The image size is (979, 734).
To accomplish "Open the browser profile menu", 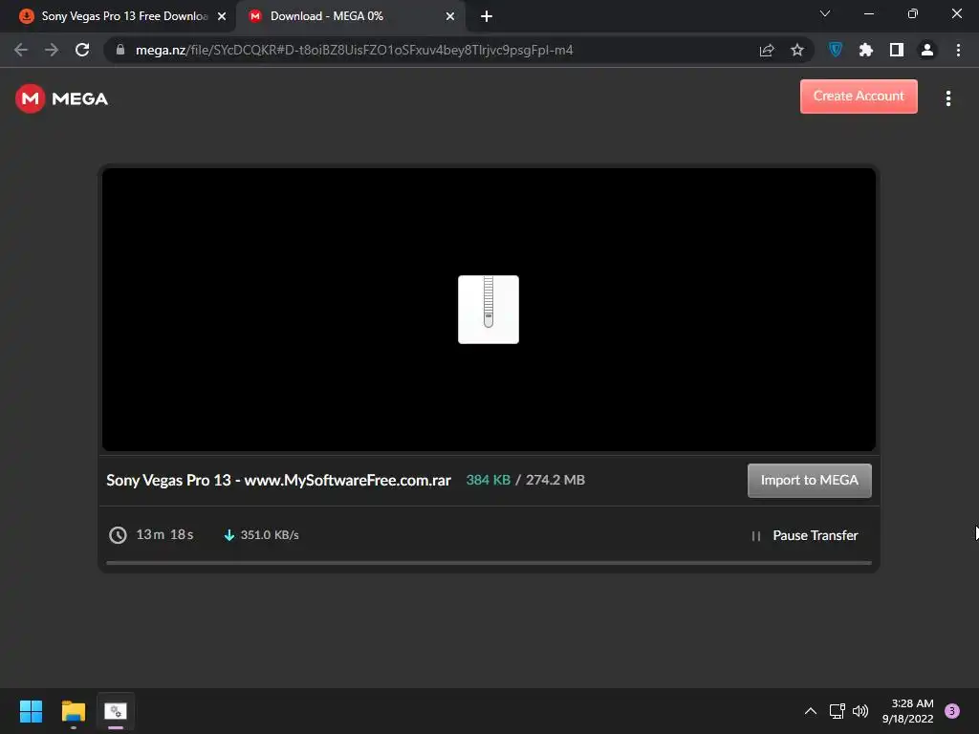I will [927, 50].
